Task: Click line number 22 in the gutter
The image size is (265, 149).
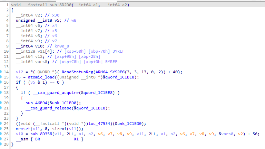Action: tap(6, 113)
